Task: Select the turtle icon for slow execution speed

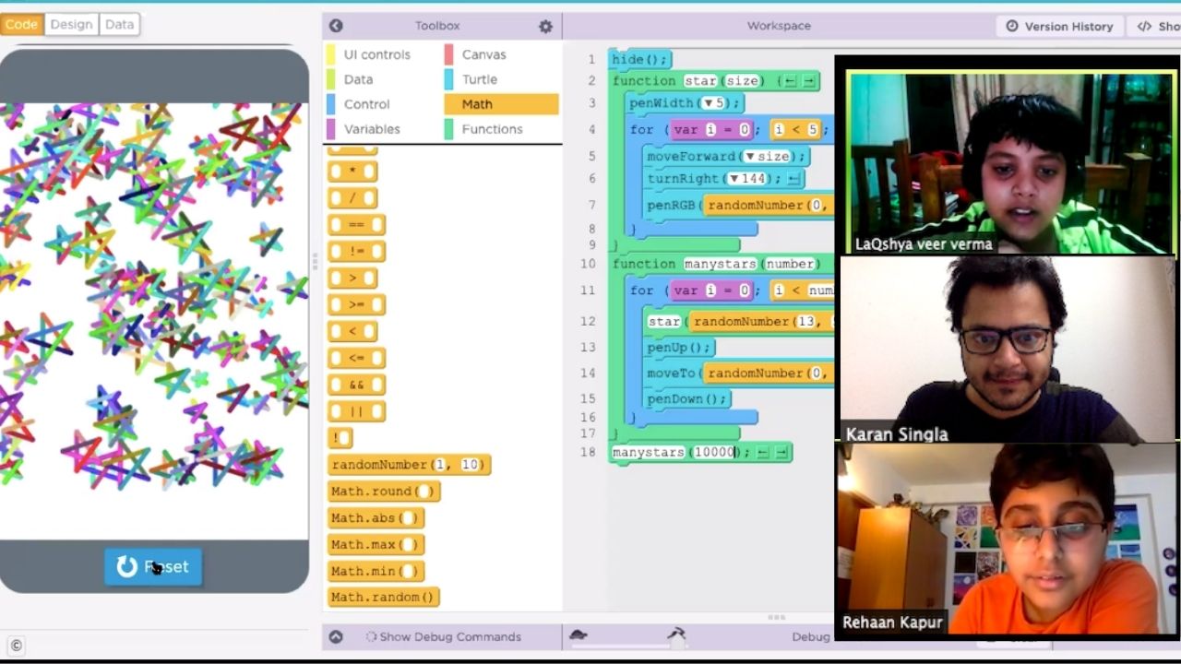Action: [x=579, y=634]
